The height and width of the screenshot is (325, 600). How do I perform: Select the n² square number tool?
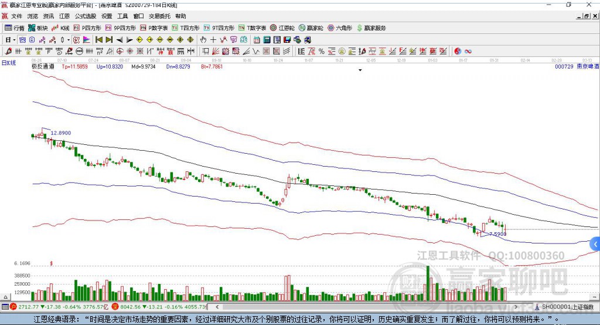100,51
